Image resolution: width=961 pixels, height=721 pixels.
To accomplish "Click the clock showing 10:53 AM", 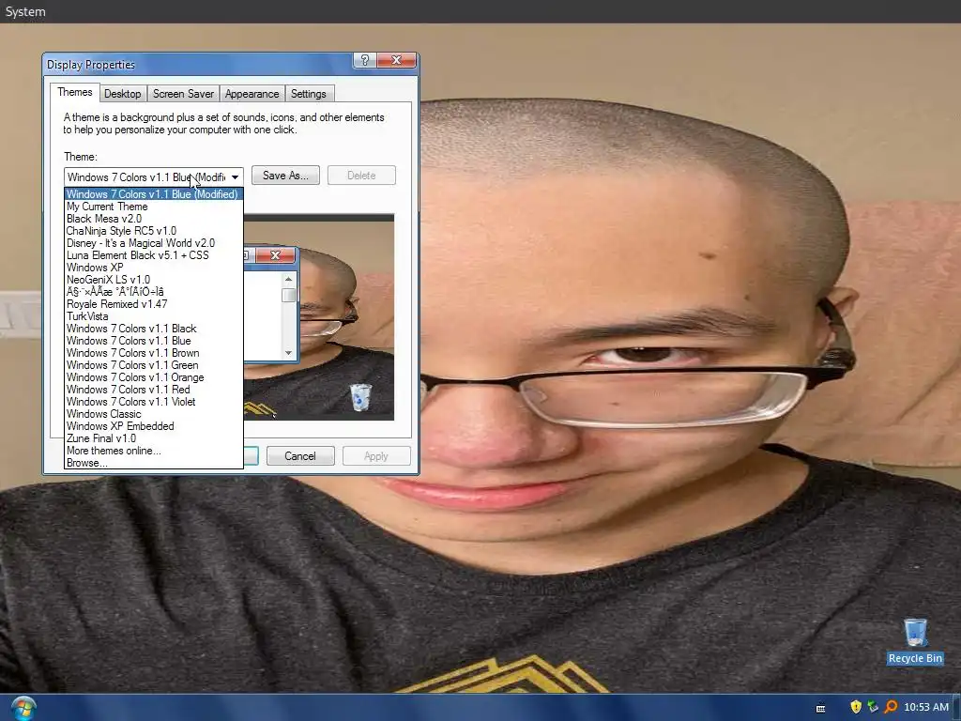I will (x=926, y=707).
